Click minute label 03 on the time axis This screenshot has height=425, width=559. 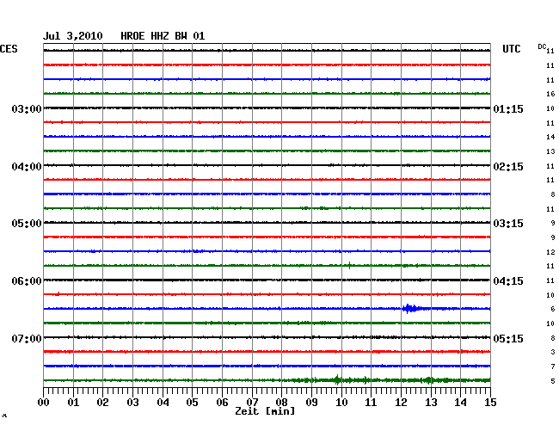coord(132,402)
